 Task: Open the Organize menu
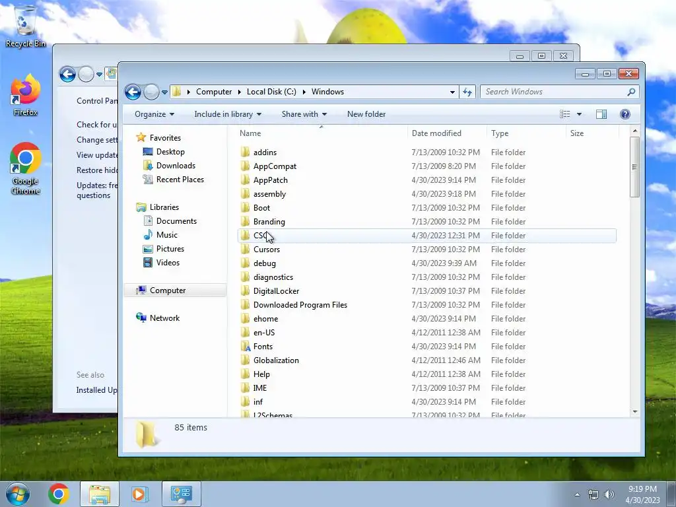(x=154, y=114)
